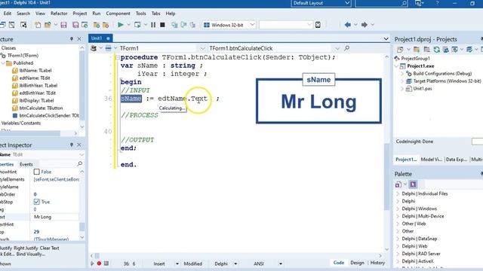Click the class icon in code navigation bar
The image size is (483, 271).
[x=94, y=48]
